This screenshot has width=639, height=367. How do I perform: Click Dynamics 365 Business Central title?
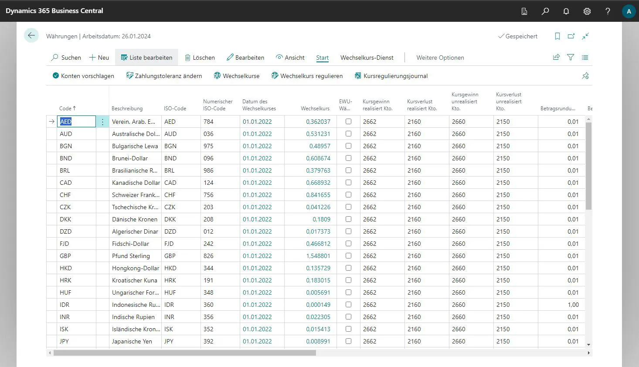[x=54, y=11]
